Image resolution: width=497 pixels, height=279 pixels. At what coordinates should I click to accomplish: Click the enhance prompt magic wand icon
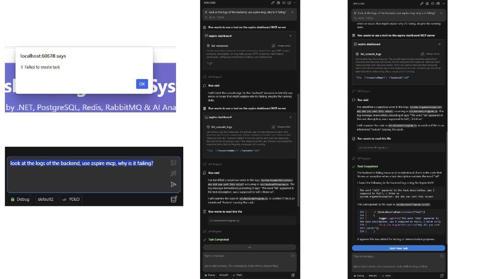[173, 173]
